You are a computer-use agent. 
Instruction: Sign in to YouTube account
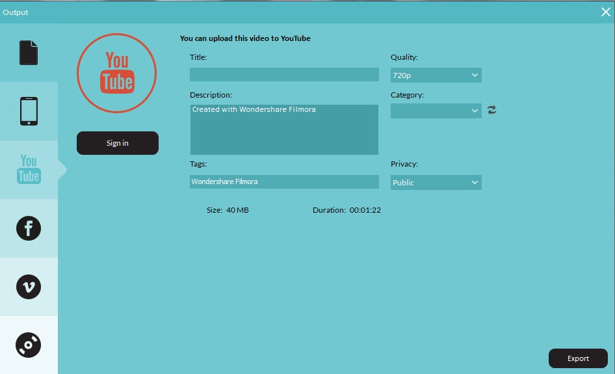[x=118, y=143]
